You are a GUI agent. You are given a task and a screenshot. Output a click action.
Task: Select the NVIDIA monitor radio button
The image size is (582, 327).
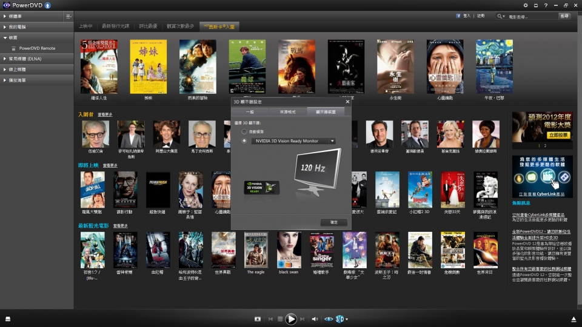tap(244, 141)
